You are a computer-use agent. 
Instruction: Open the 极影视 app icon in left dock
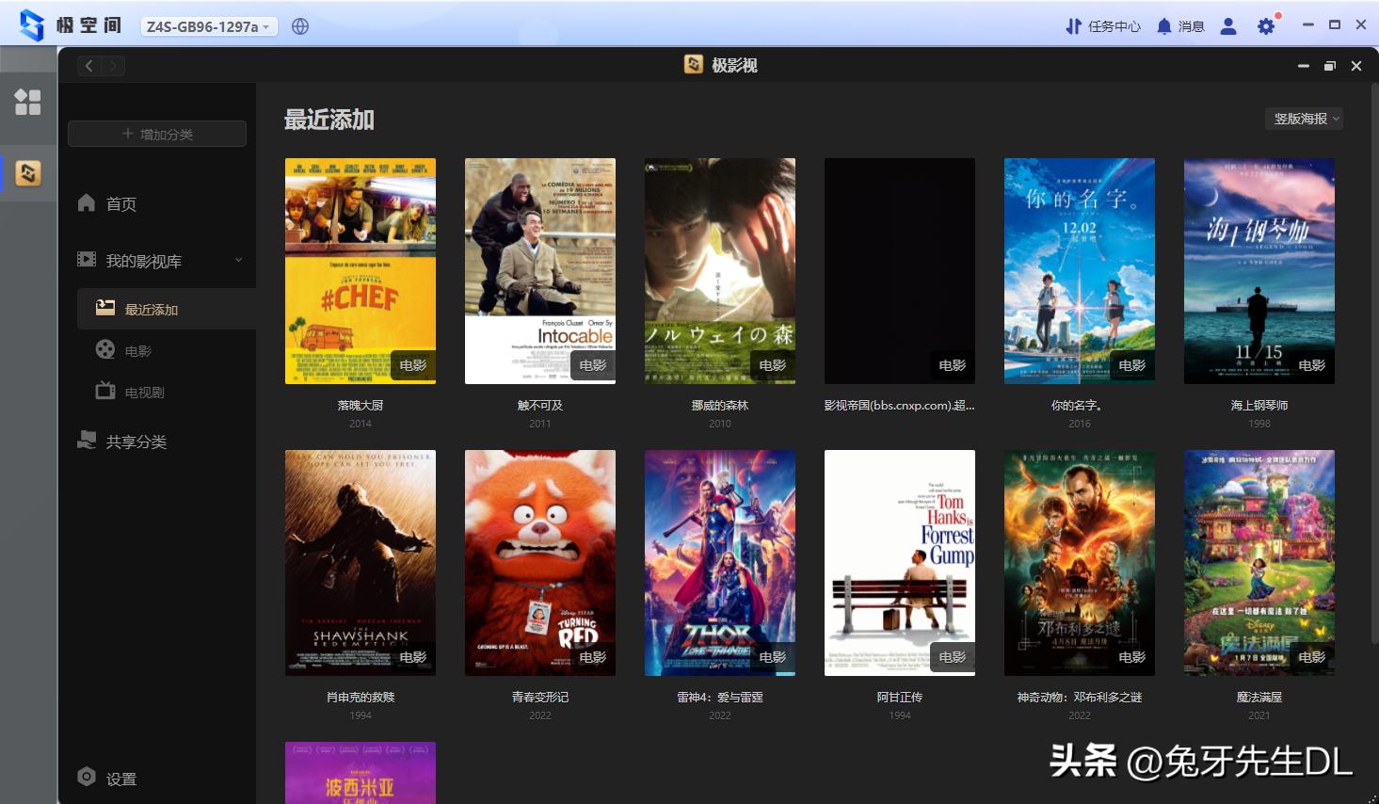[28, 173]
